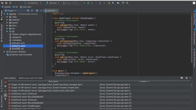196x110 pixels.
Task: Click the locate-in-tree target icon in Project panel
Action: click(28, 11)
